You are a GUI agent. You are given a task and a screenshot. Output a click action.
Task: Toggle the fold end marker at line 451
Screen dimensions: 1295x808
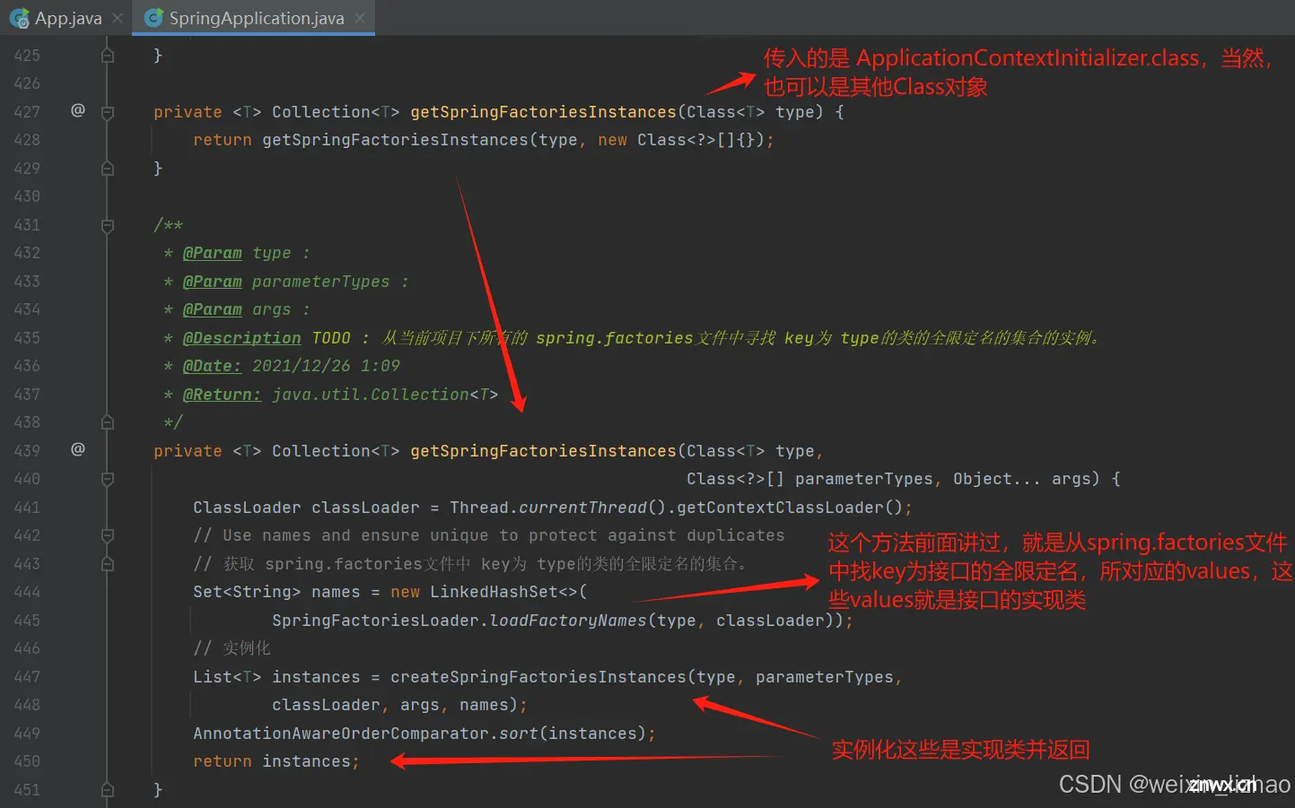(x=108, y=790)
